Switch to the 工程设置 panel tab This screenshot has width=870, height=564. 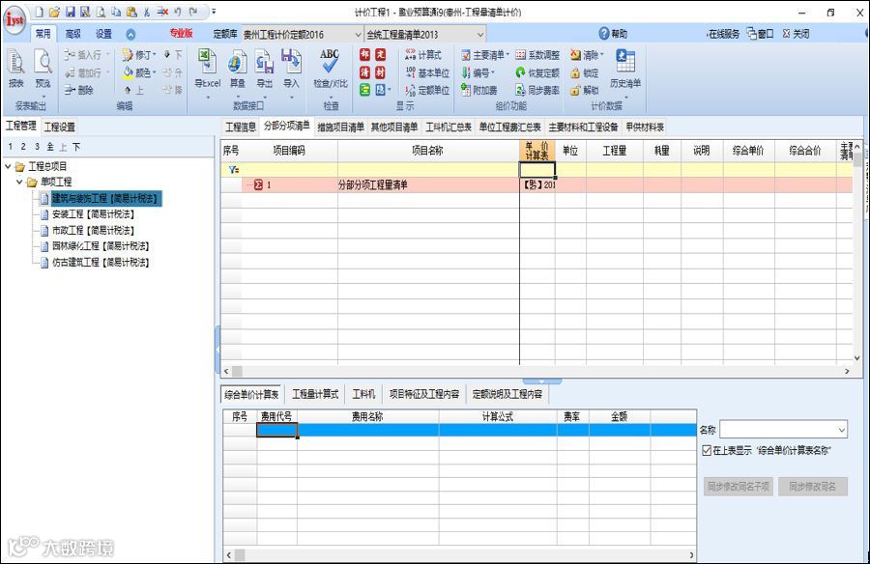(59, 127)
